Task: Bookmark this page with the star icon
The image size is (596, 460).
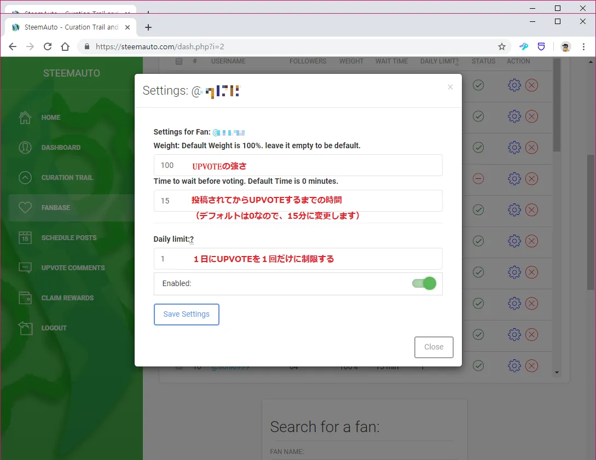Action: pos(502,46)
